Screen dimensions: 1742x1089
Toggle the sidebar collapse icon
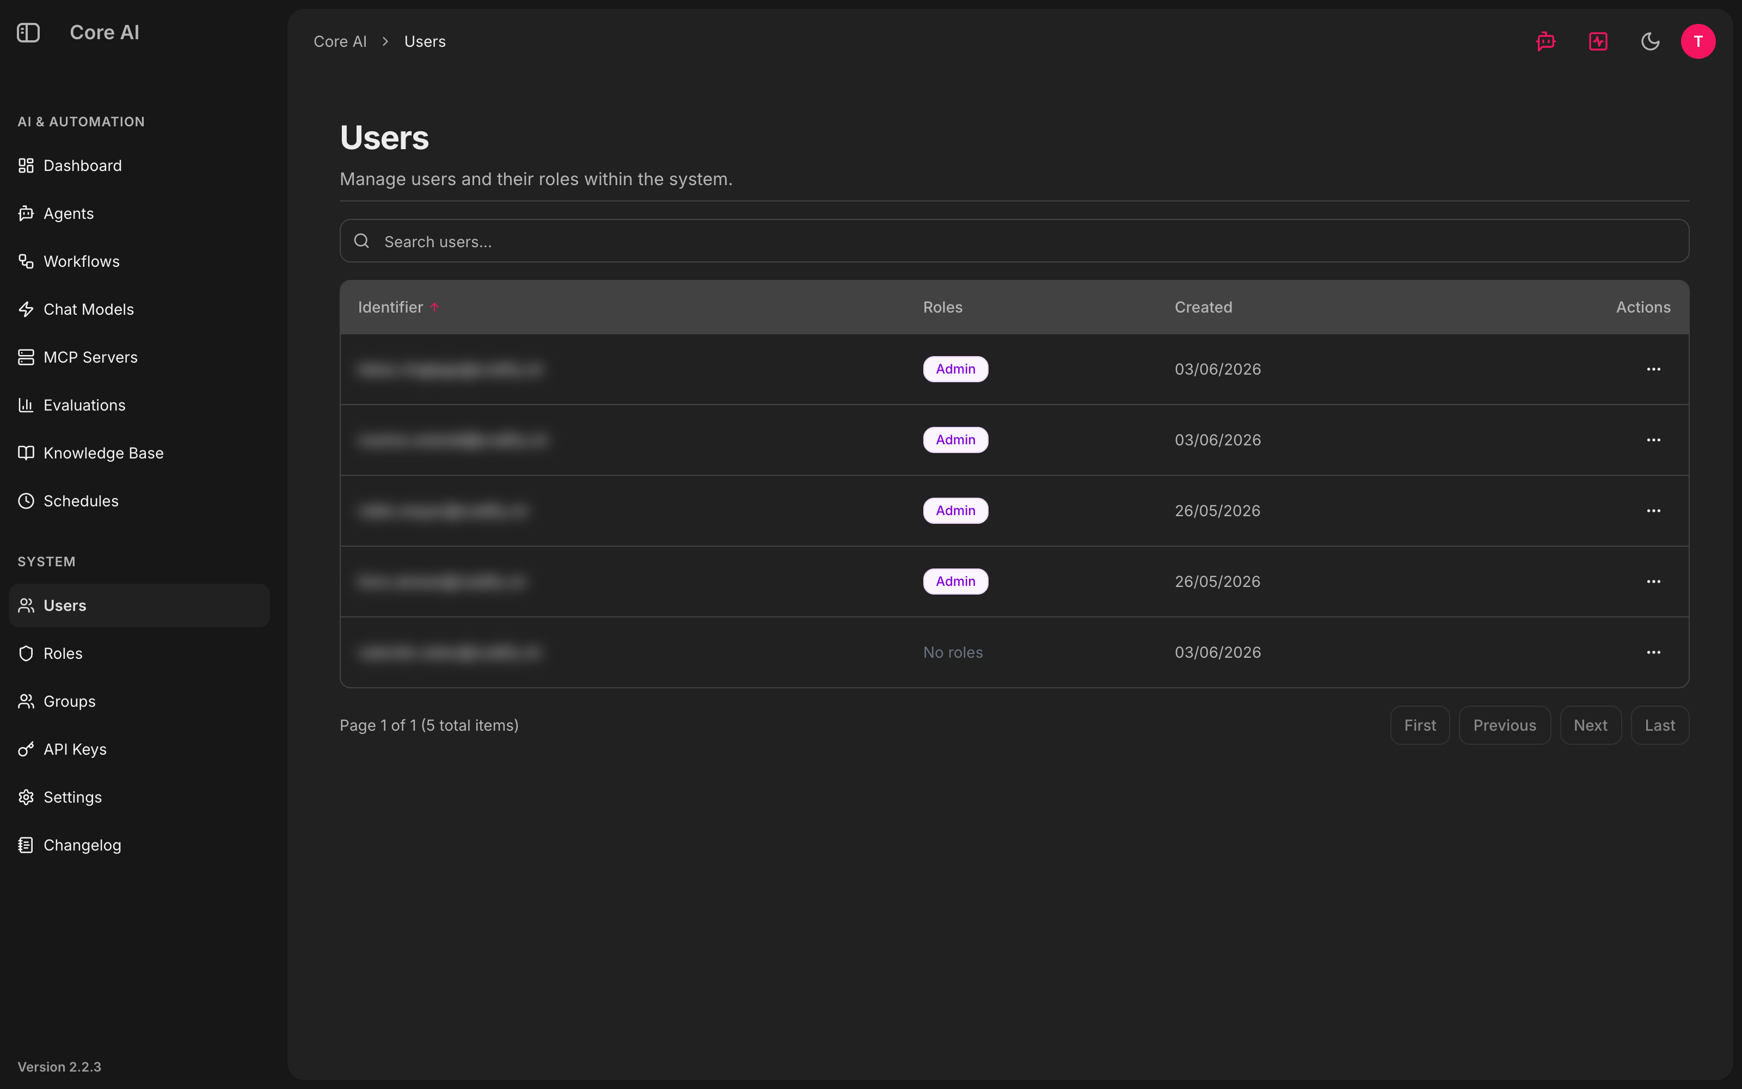(28, 33)
